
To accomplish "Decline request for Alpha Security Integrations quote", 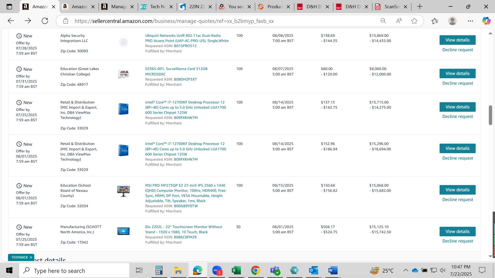I will (458, 50).
